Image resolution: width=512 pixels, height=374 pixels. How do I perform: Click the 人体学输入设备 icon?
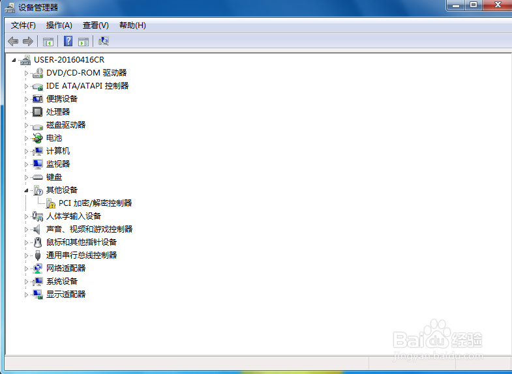point(38,216)
